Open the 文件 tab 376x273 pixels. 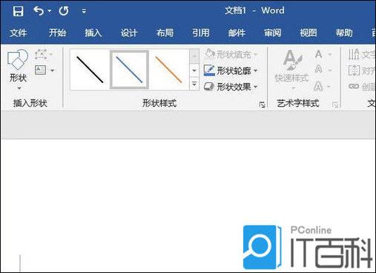[18, 33]
